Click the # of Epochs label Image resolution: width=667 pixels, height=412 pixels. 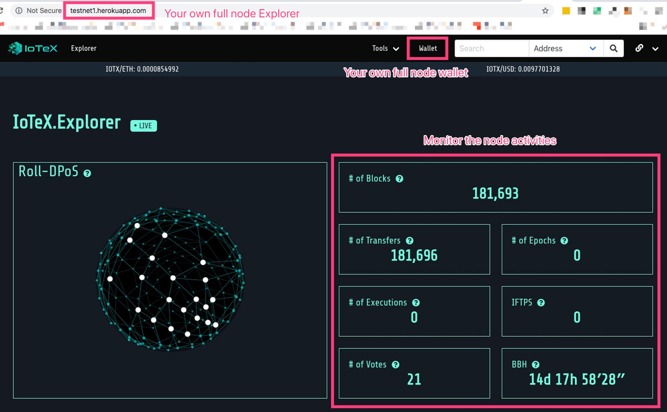click(534, 241)
